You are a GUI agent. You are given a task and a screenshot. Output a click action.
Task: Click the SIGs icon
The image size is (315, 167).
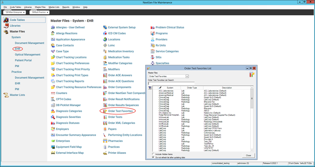click(153, 57)
